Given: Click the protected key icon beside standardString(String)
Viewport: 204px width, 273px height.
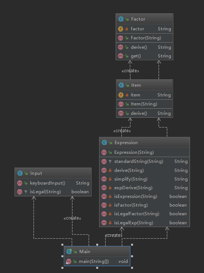Looking at the screenshot, I should click(110, 161).
